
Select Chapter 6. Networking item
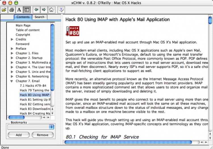point(32,76)
